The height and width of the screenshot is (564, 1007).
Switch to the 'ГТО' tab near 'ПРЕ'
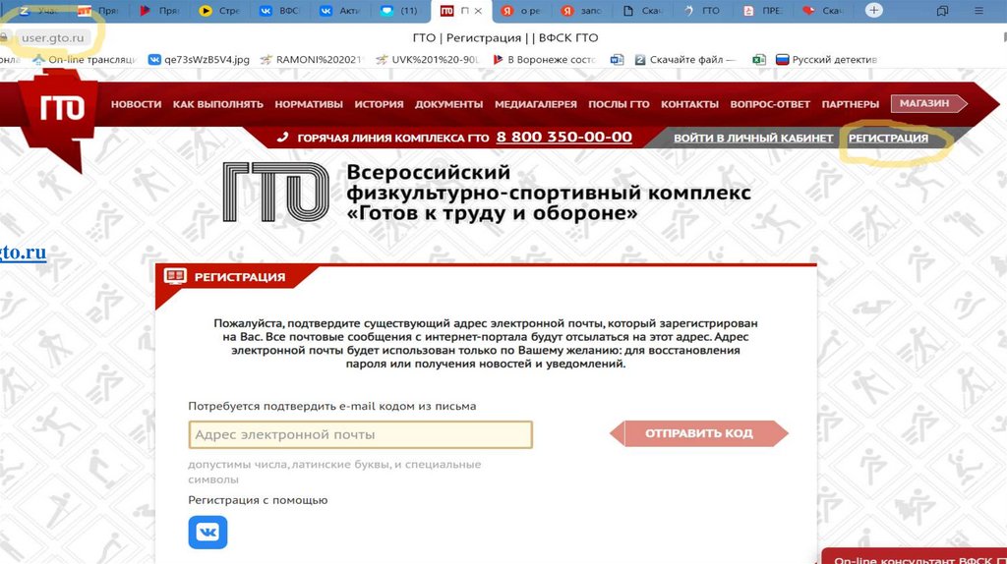pyautogui.click(x=702, y=11)
